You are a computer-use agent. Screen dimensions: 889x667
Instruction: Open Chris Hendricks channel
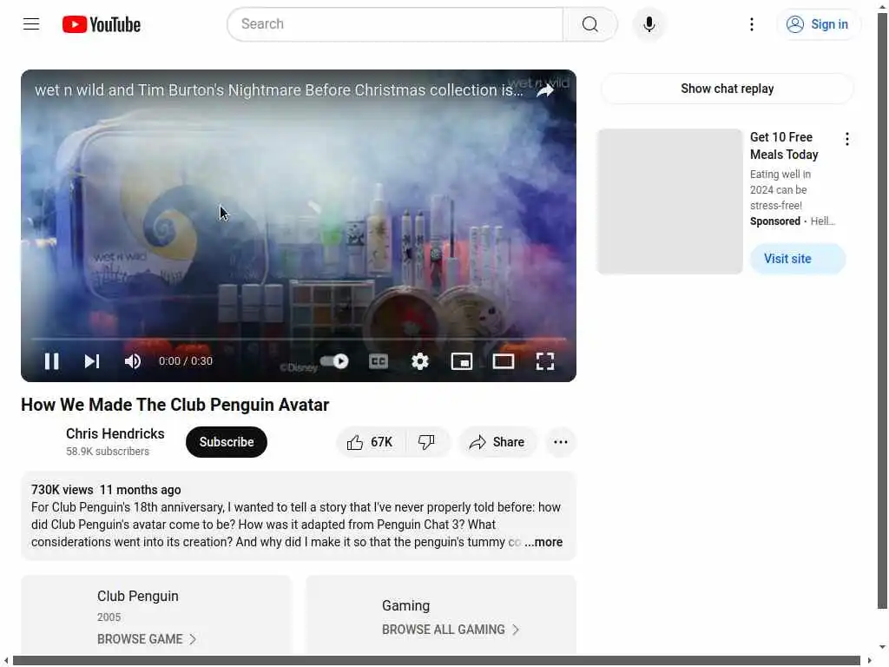(x=115, y=434)
